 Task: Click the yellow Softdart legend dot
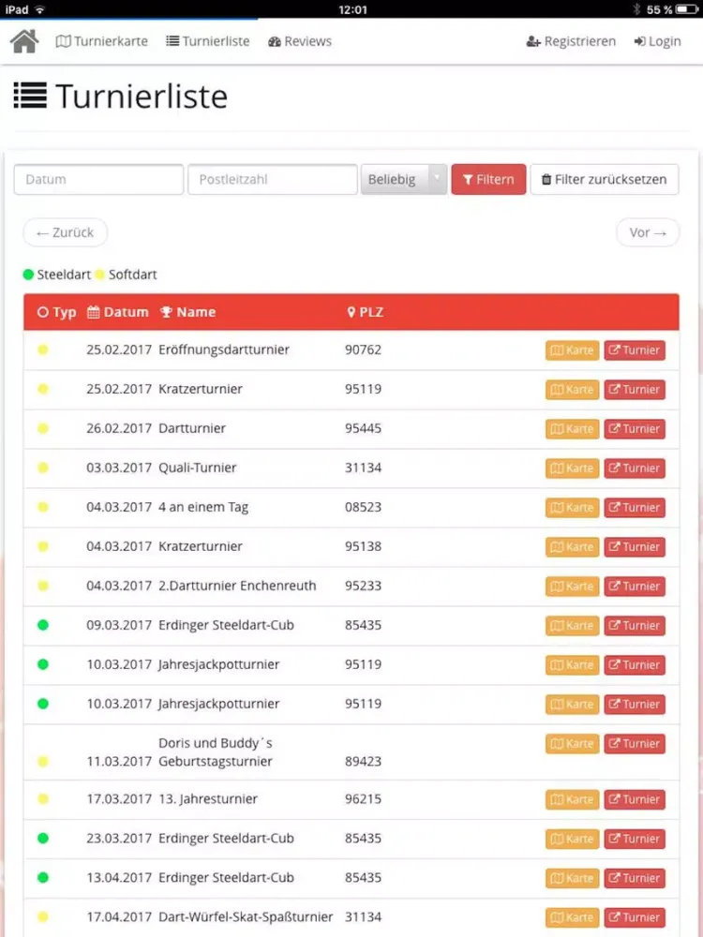(x=100, y=275)
